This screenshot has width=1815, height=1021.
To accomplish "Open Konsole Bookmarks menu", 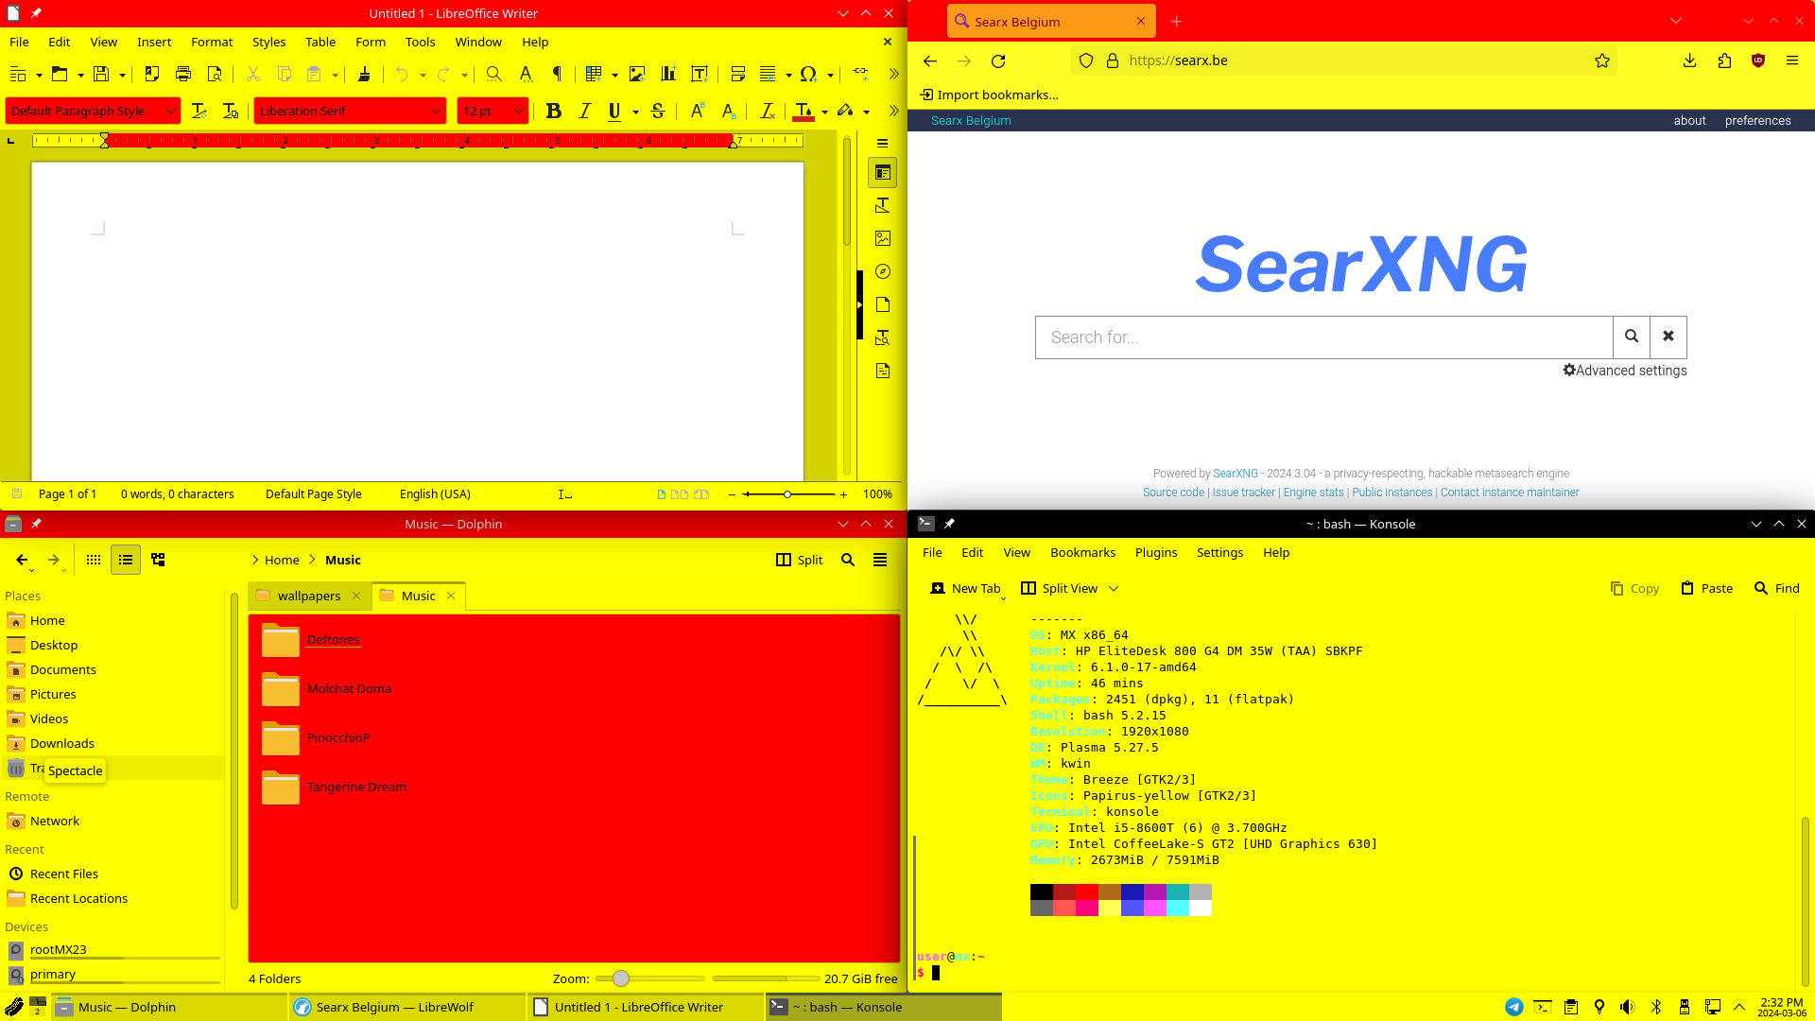I will (1082, 552).
